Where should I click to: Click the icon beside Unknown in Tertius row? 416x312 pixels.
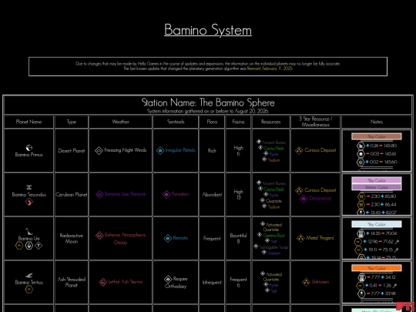tap(306, 282)
